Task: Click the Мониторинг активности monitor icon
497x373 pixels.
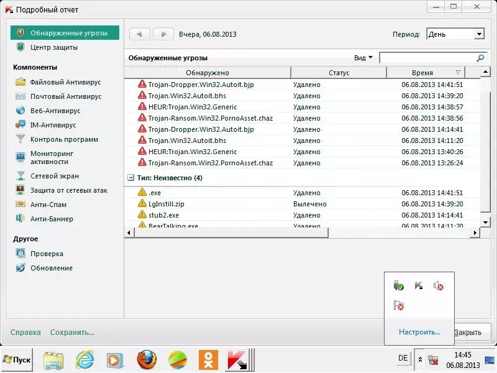Action: (21, 157)
